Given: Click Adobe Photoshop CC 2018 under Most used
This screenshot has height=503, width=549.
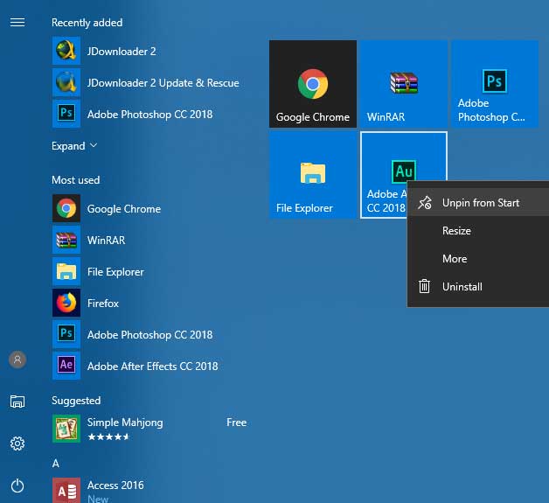Looking at the screenshot, I should [149, 335].
